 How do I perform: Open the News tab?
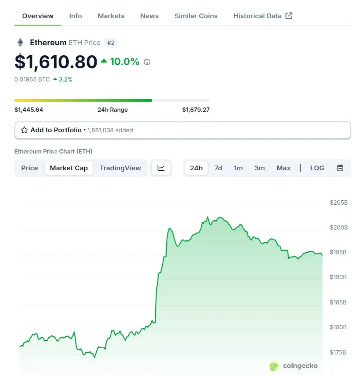[149, 16]
